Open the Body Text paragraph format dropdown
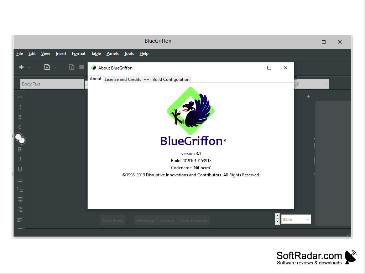This screenshot has height=274, width=365. click(52, 84)
